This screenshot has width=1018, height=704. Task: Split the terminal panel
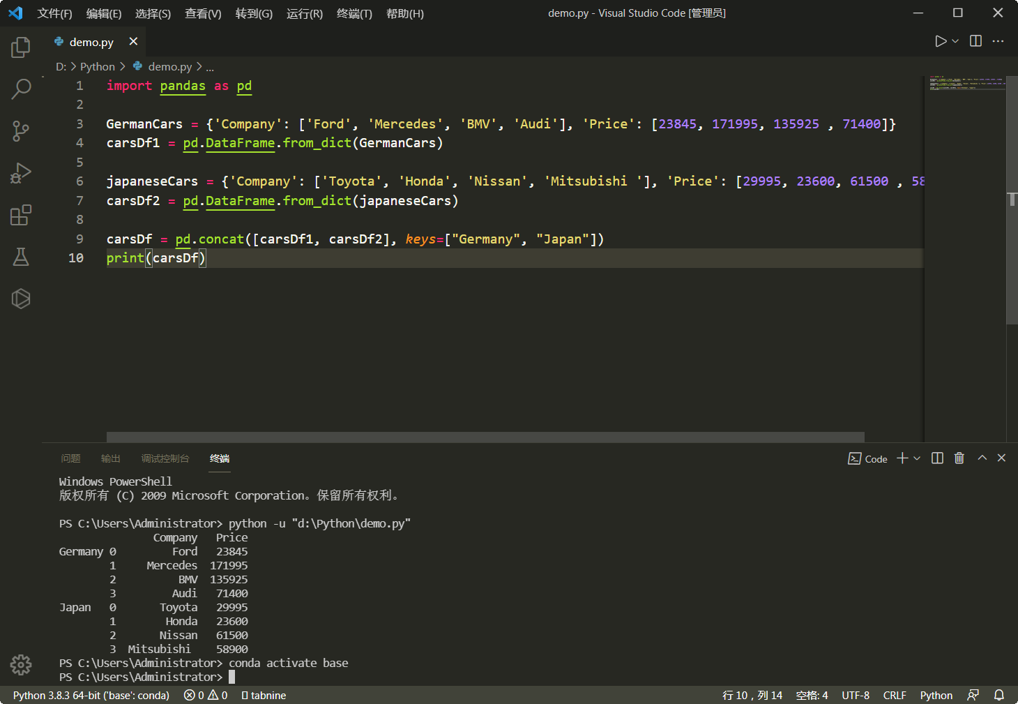pos(938,458)
